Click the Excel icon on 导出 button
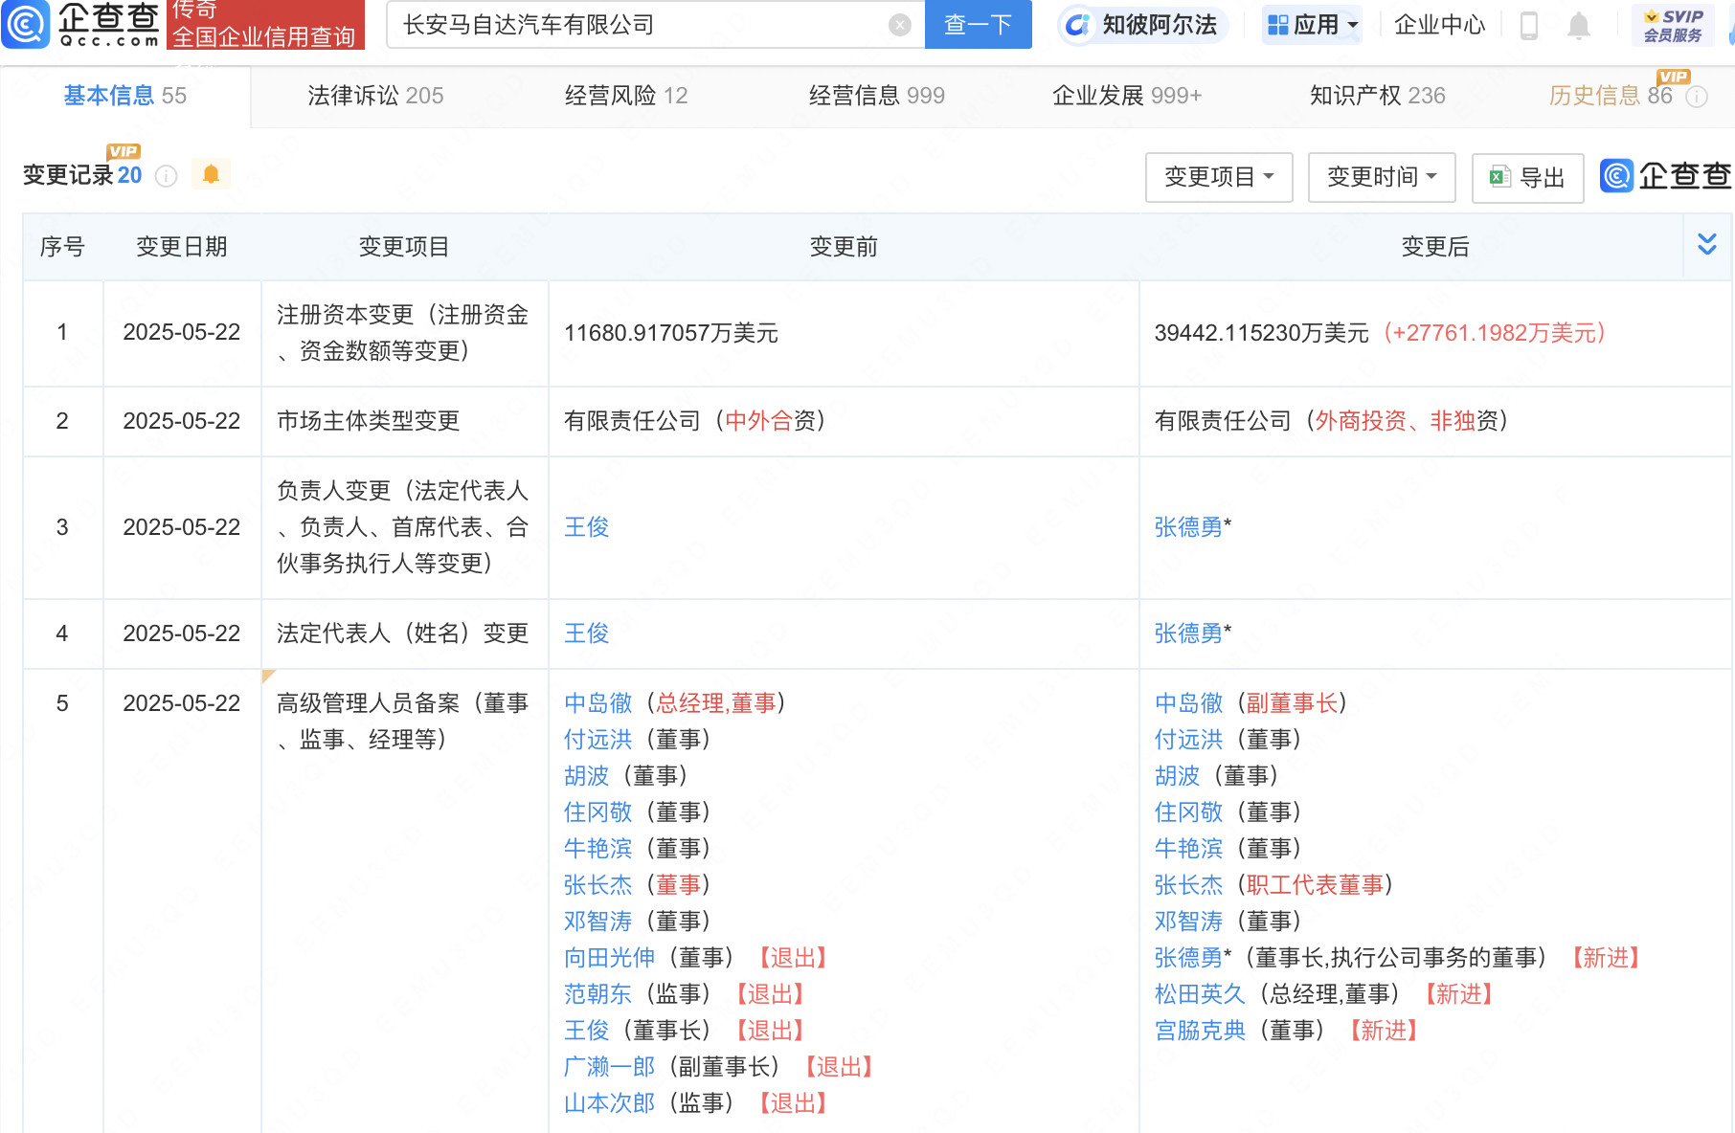This screenshot has height=1133, width=1735. point(1499,177)
